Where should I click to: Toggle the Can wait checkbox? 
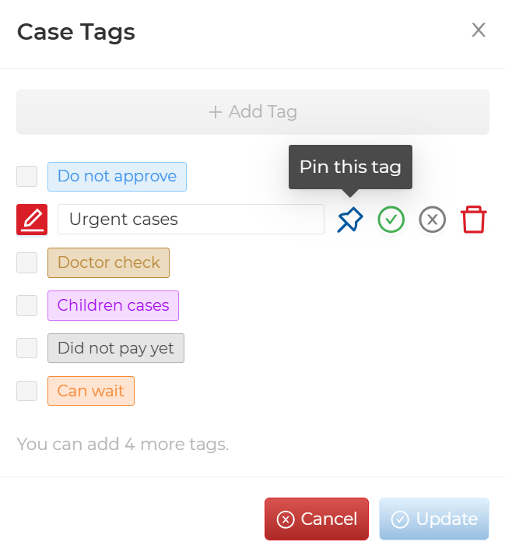click(27, 391)
